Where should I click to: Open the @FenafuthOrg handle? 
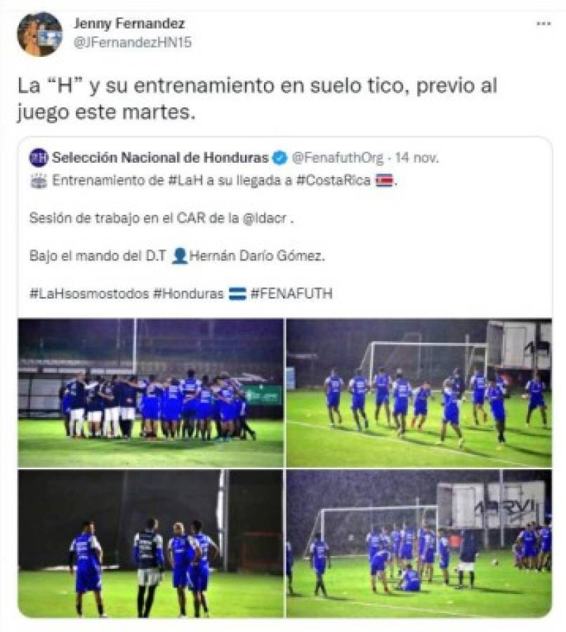(337, 157)
